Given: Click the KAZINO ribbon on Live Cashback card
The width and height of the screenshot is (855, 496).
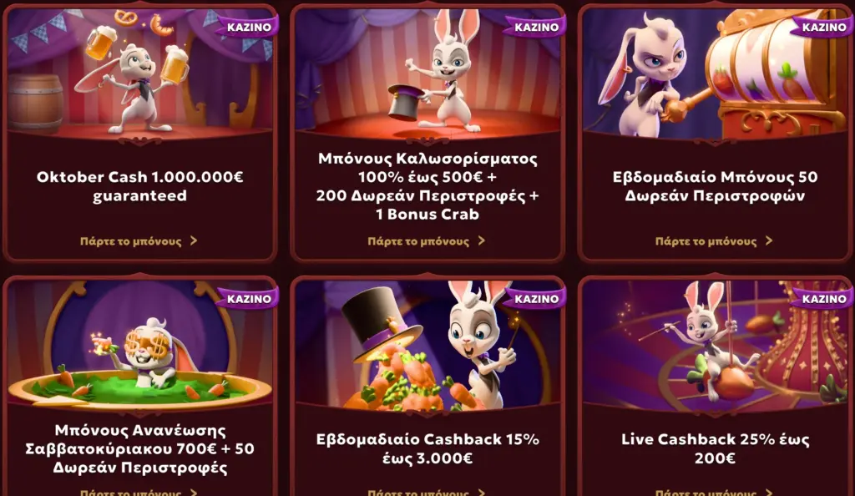Looking at the screenshot, I should point(824,299).
